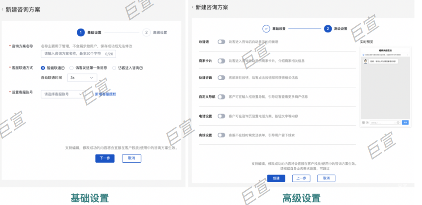Click 访客进入咨询后自动显示的问候语 description
The image size is (422, 205).
[253, 42]
